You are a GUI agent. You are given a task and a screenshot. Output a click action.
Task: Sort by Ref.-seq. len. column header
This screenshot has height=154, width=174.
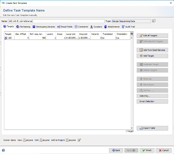[37, 34]
